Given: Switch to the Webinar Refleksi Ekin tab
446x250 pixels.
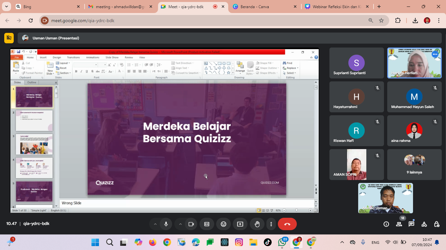Looking at the screenshot, I should pyautogui.click(x=337, y=7).
